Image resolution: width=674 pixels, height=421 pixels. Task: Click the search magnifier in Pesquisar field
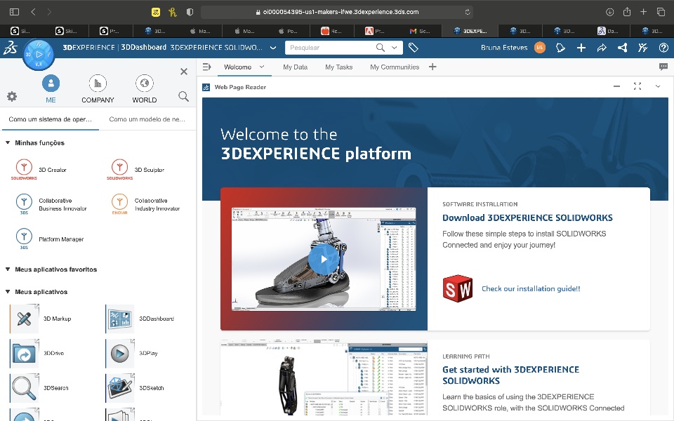click(381, 48)
